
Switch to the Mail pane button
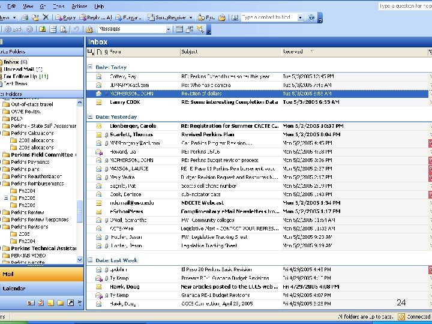tap(41, 274)
